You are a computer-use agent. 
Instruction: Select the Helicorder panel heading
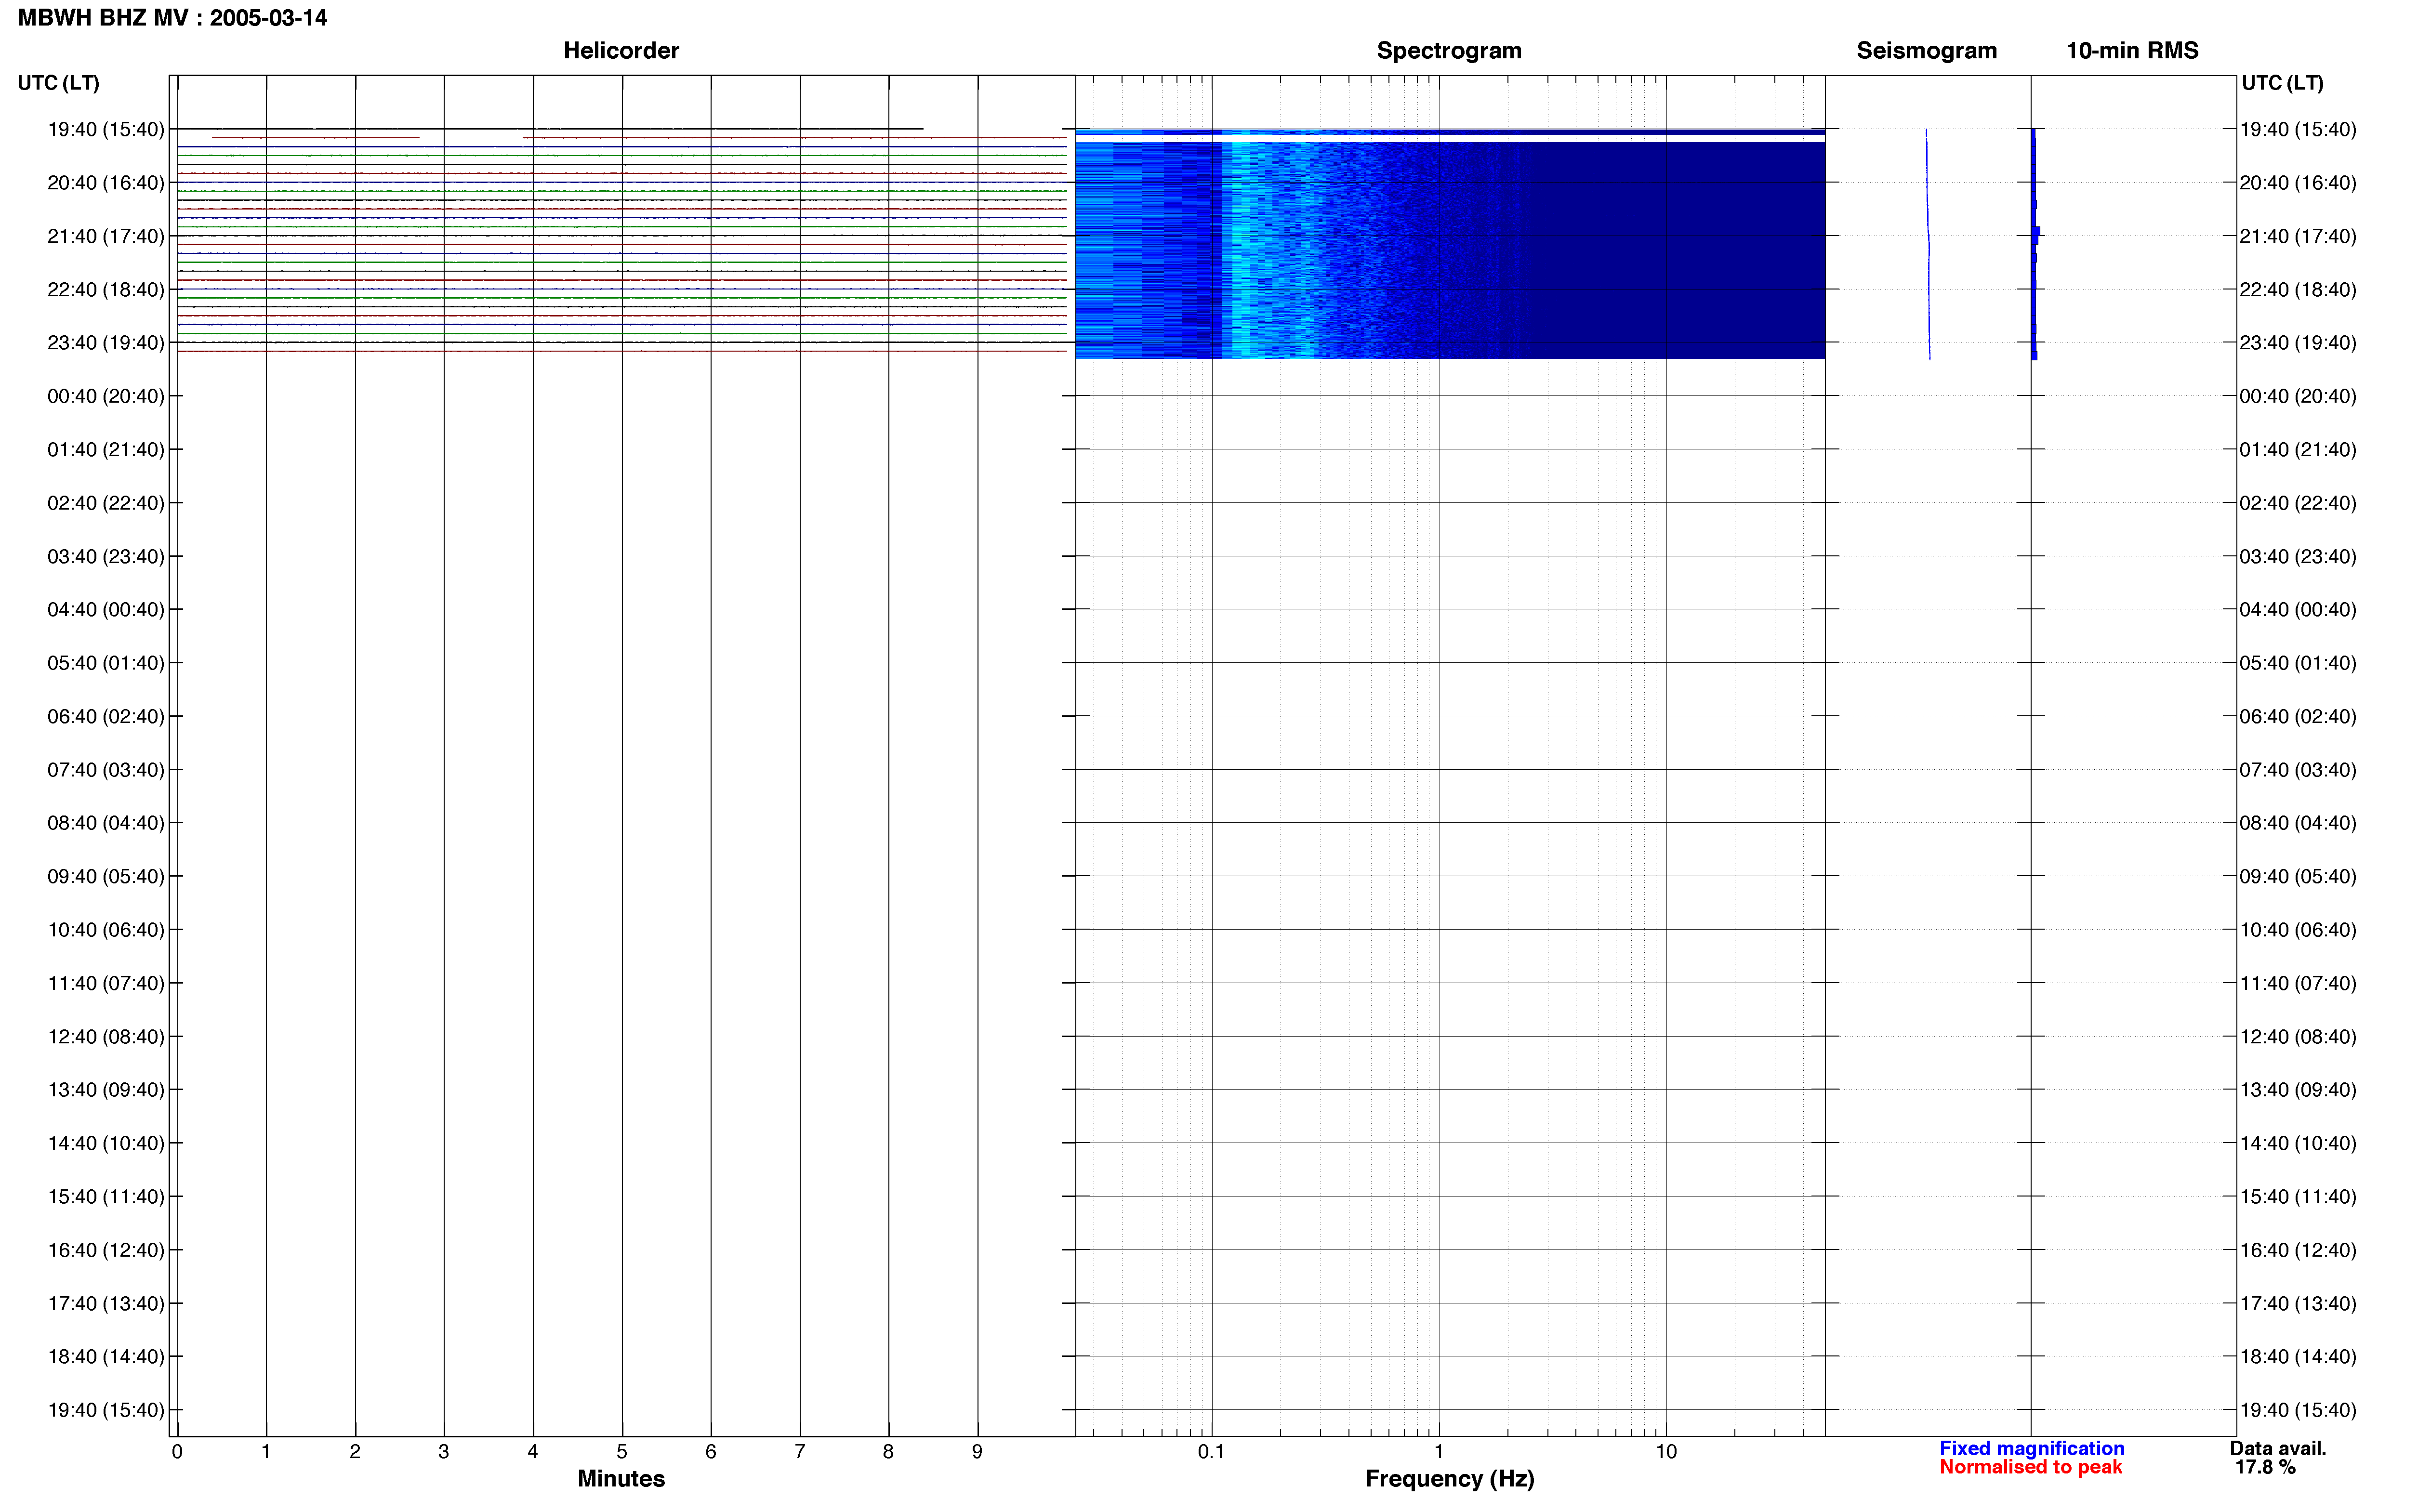[621, 50]
